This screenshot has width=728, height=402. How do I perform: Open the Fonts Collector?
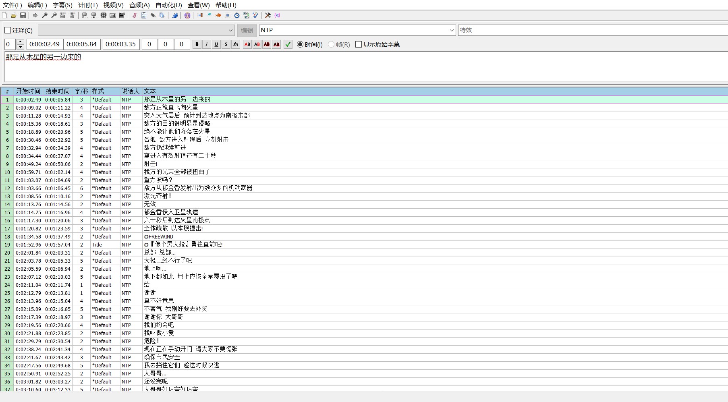(x=162, y=15)
